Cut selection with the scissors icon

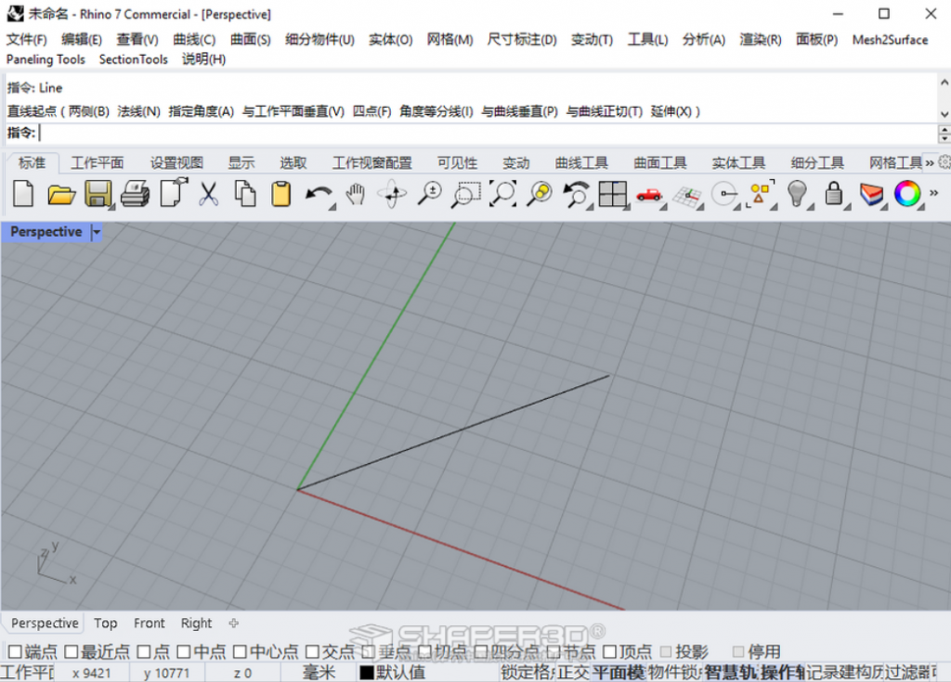(209, 194)
